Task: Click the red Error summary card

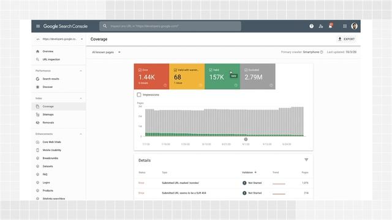Action: (x=151, y=76)
